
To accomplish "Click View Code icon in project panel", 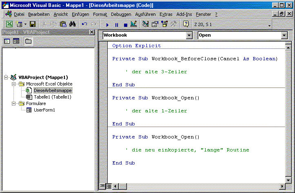I will [x=7, y=41].
